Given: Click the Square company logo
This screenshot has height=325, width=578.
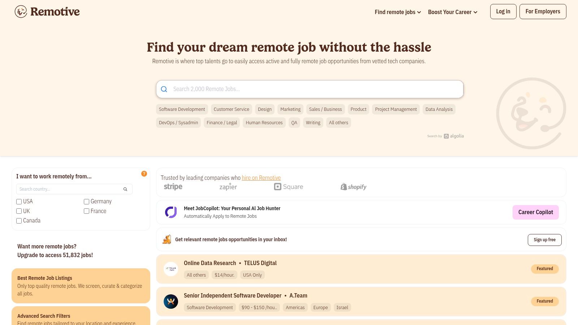Looking at the screenshot, I should (x=289, y=187).
